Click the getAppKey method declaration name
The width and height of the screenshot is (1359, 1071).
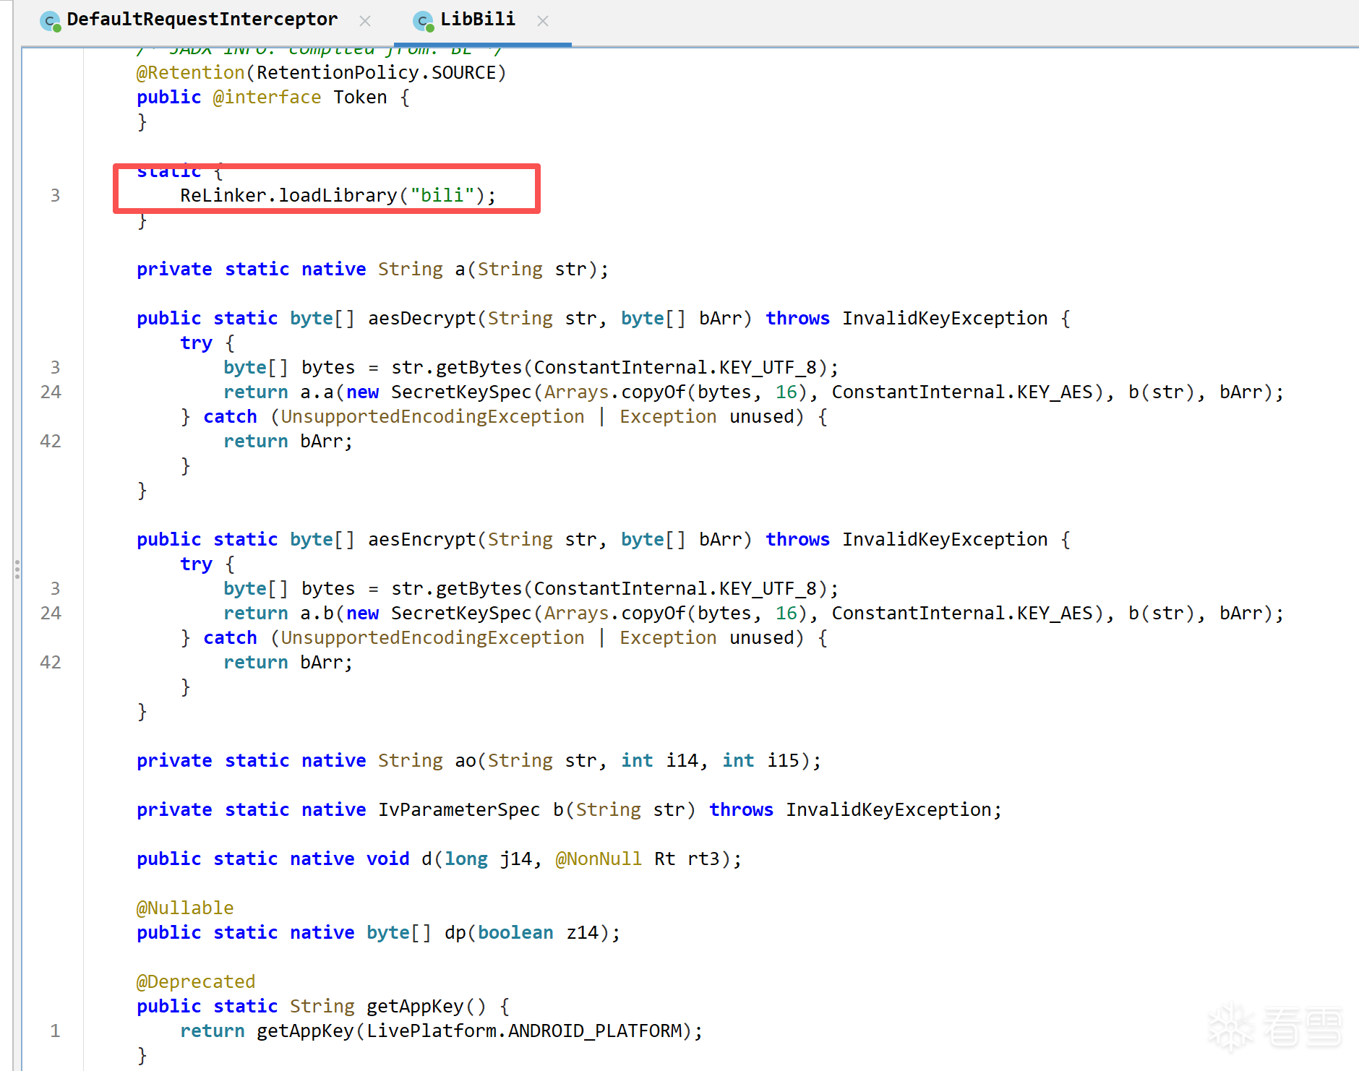(x=416, y=1007)
